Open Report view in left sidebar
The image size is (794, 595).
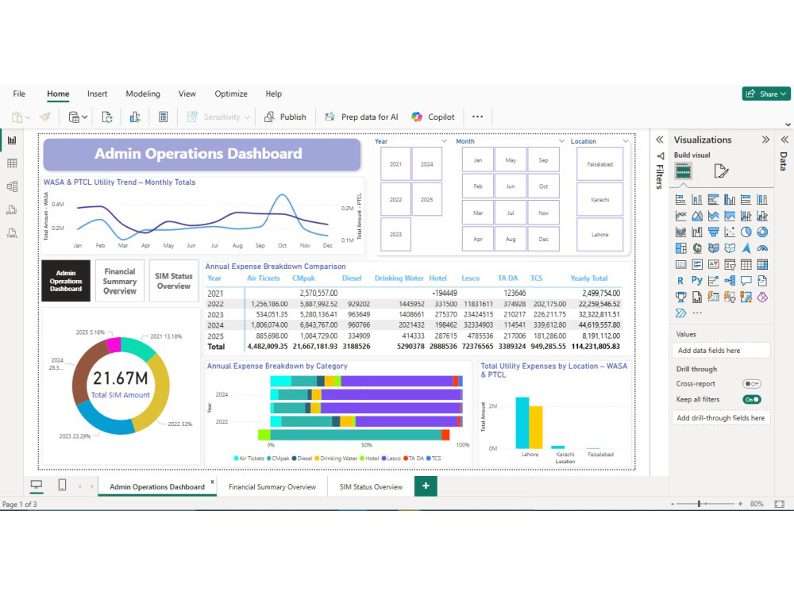tap(12, 140)
